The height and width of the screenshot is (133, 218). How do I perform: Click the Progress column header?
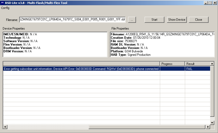[172, 64]
